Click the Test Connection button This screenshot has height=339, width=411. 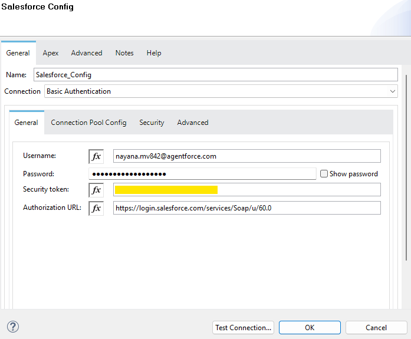244,327
